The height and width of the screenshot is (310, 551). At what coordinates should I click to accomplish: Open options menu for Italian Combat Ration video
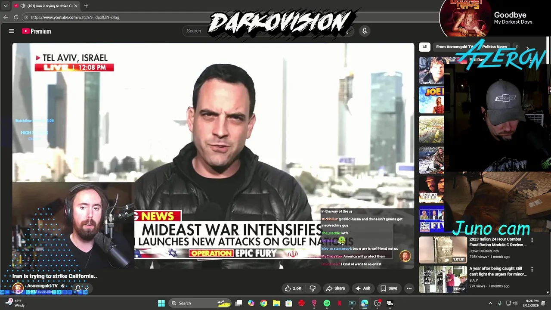click(x=532, y=240)
